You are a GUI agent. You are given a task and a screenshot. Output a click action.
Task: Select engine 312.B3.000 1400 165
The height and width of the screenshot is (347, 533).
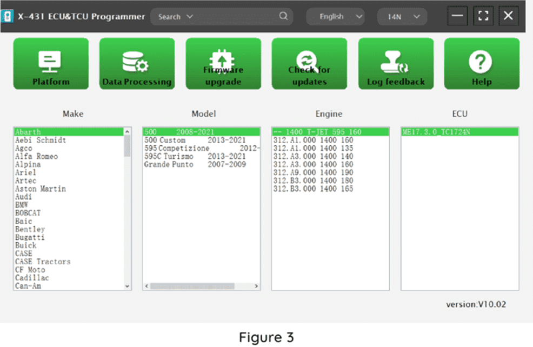click(x=330, y=189)
